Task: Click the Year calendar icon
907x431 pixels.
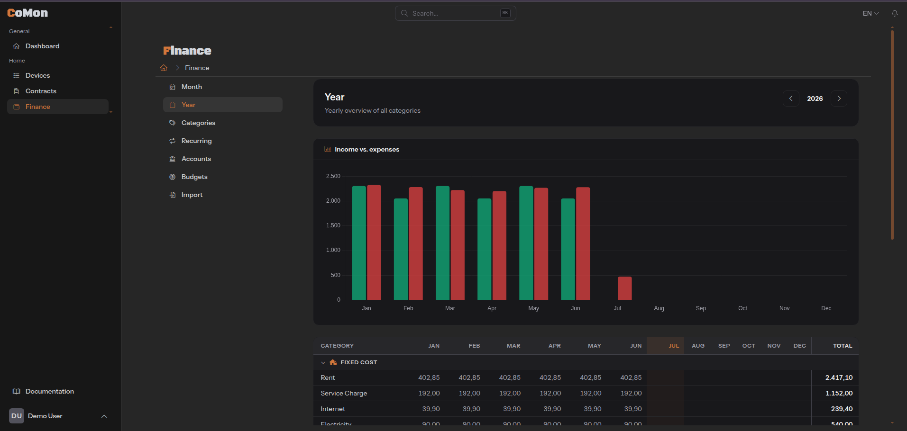Action: point(173,105)
